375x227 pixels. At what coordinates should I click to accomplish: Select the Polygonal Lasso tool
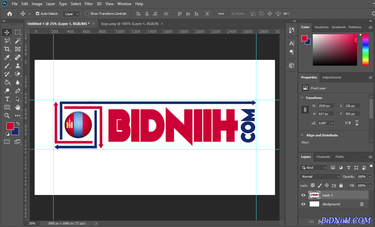point(7,41)
